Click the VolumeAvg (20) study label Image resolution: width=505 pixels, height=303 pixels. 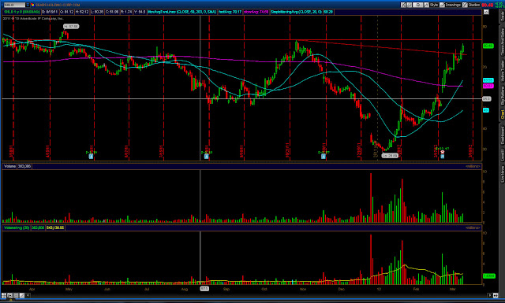(17, 227)
